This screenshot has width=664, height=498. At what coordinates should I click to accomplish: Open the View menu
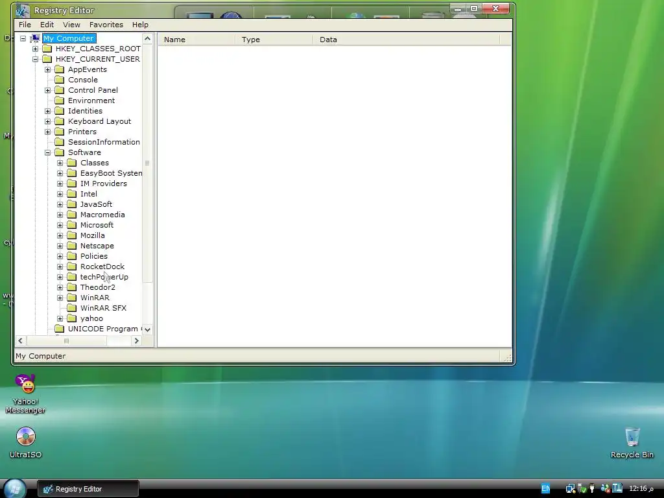[71, 25]
